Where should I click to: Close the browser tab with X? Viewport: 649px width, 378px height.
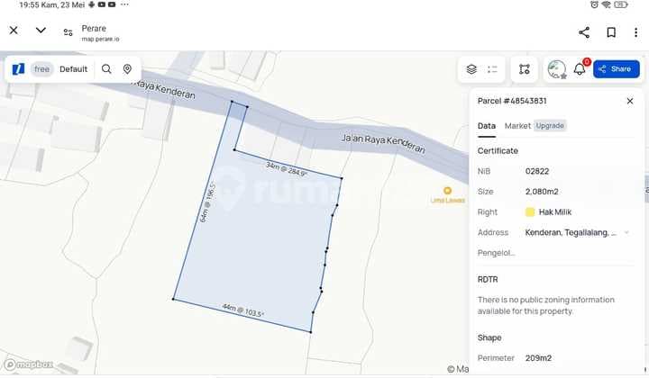[14, 31]
